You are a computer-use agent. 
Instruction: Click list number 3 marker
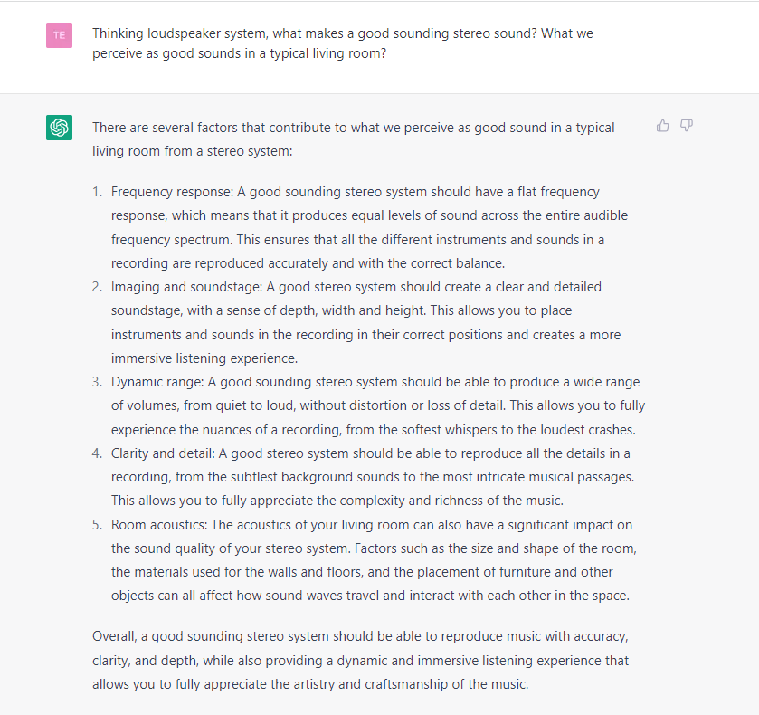coord(98,382)
